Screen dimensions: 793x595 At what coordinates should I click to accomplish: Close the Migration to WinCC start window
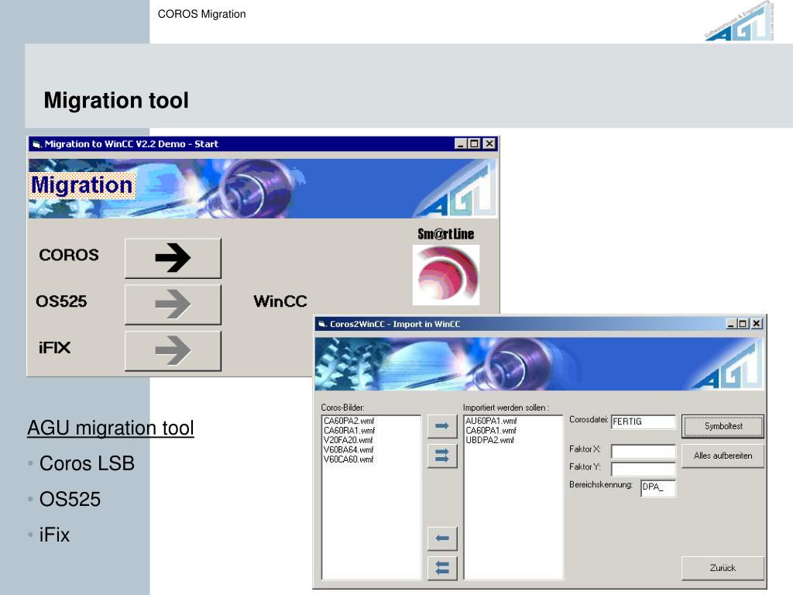pos(489,143)
